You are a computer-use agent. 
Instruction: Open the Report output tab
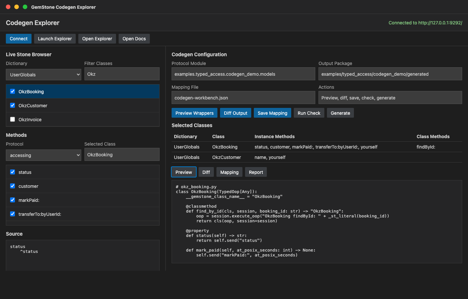pos(256,172)
